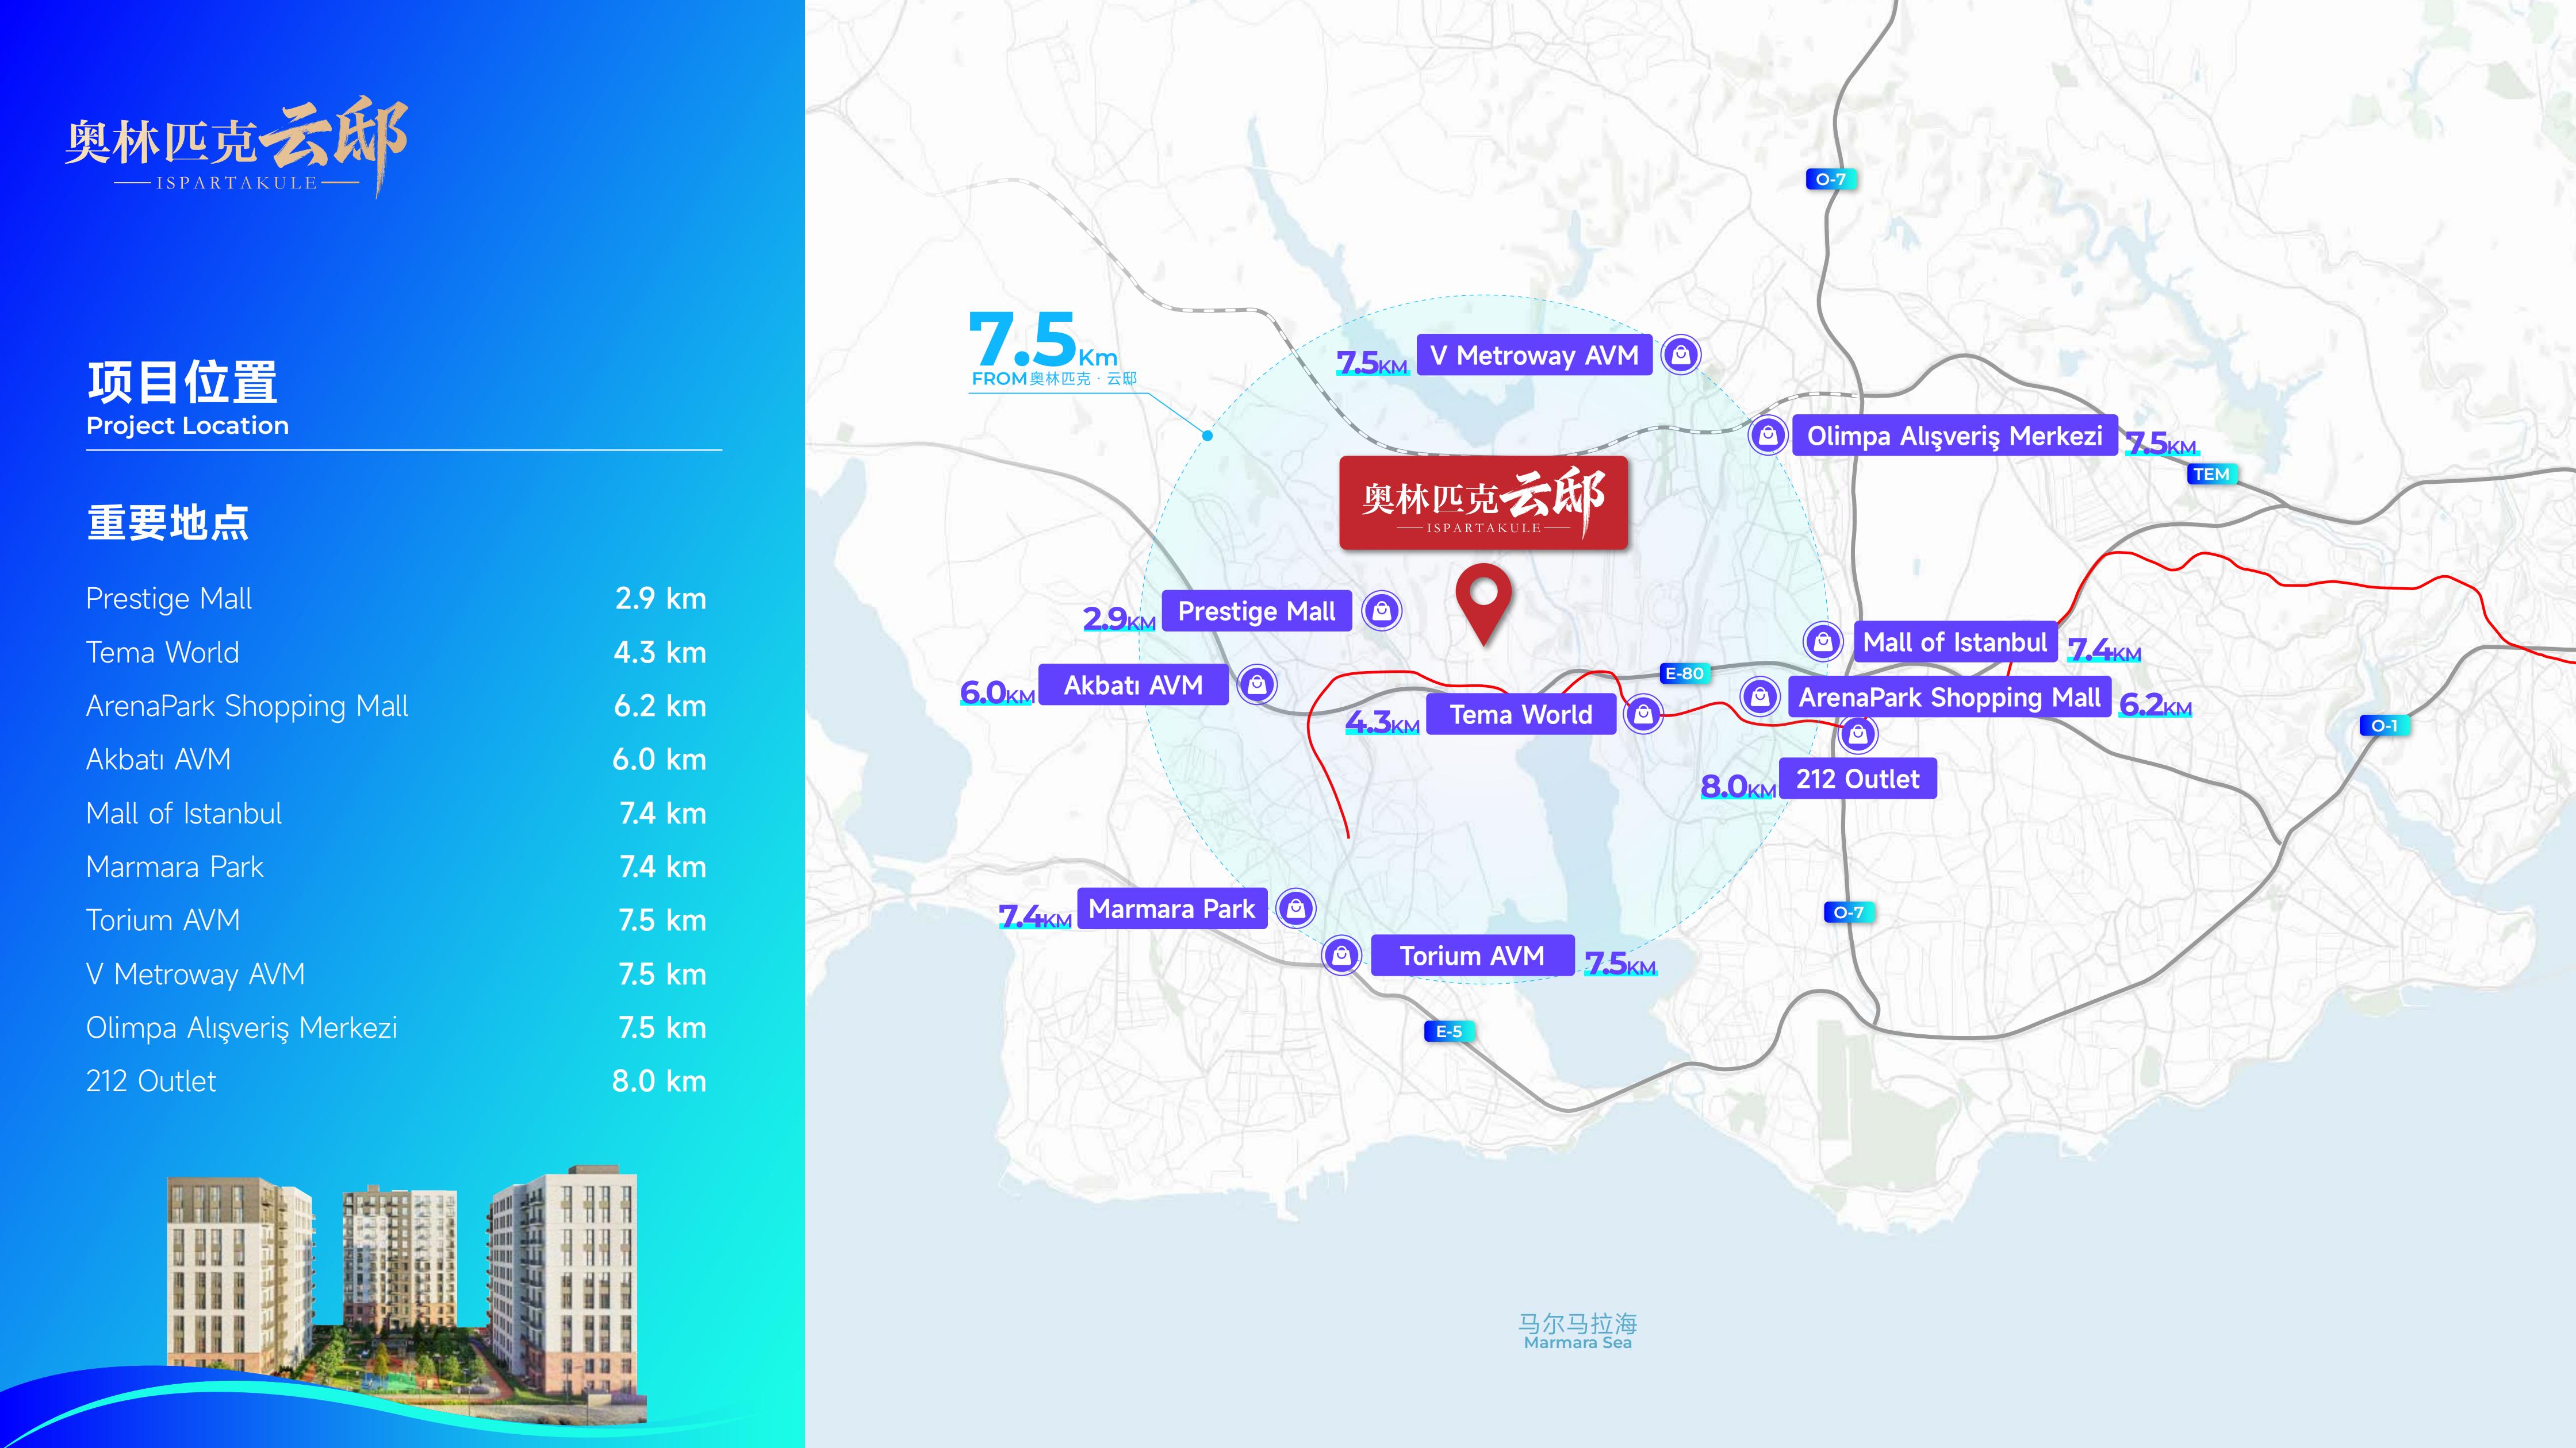2576x1448 pixels.
Task: Click Olimpa Alışveriş Merkezi in the sidebar list
Action: 242,1027
